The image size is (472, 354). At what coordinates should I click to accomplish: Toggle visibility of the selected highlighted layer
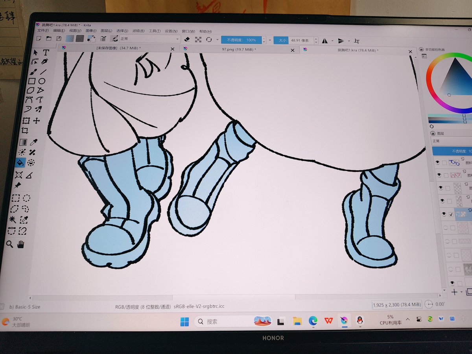point(444,214)
